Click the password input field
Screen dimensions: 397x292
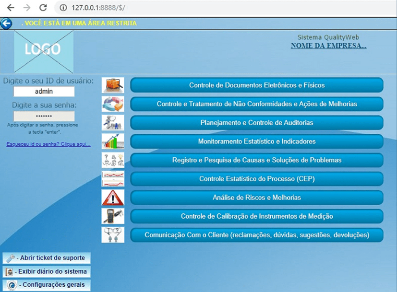click(44, 117)
